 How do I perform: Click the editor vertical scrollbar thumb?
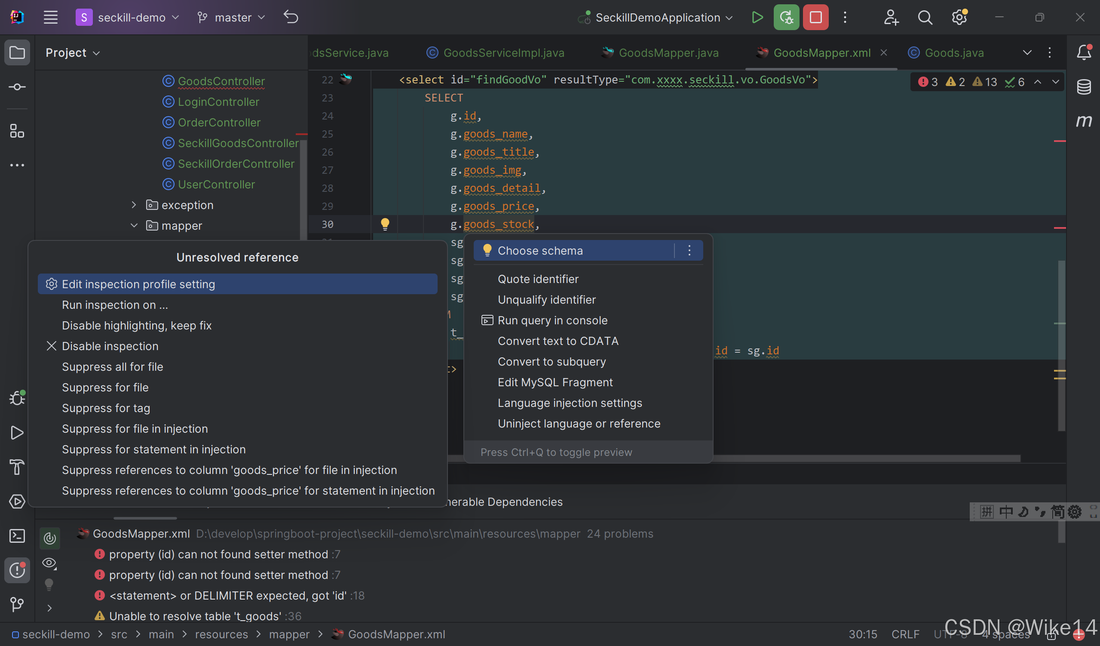point(1061,345)
